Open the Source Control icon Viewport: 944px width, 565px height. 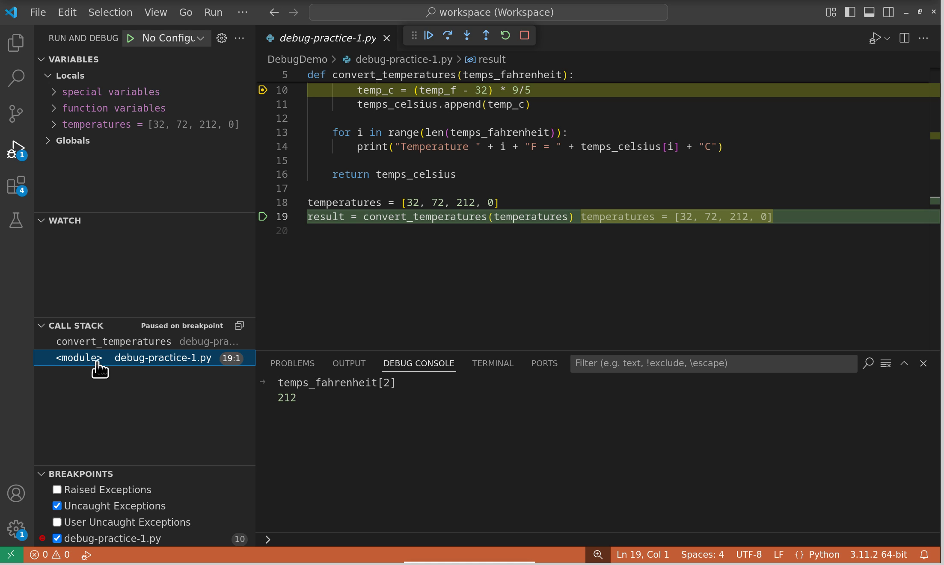pyautogui.click(x=16, y=113)
